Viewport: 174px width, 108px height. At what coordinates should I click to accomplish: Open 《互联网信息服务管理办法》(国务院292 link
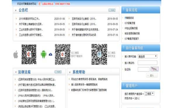(x=35, y=90)
